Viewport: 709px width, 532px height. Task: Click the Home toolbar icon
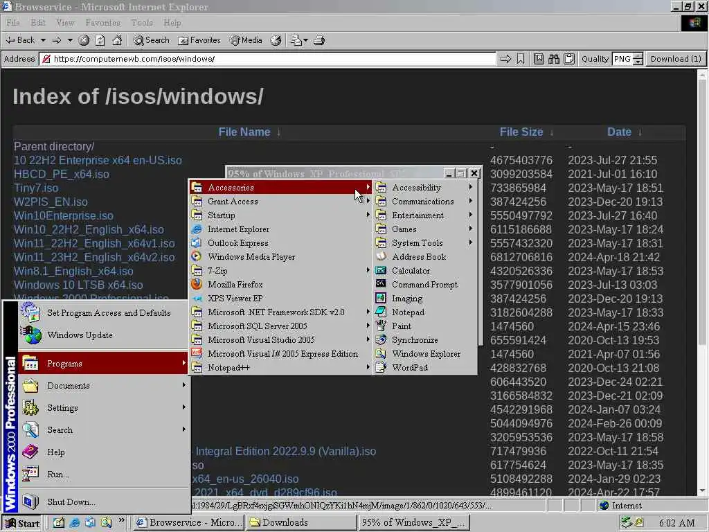117,40
